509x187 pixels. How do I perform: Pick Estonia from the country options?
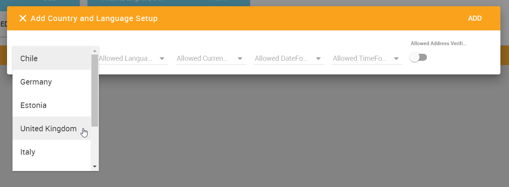click(x=52, y=105)
